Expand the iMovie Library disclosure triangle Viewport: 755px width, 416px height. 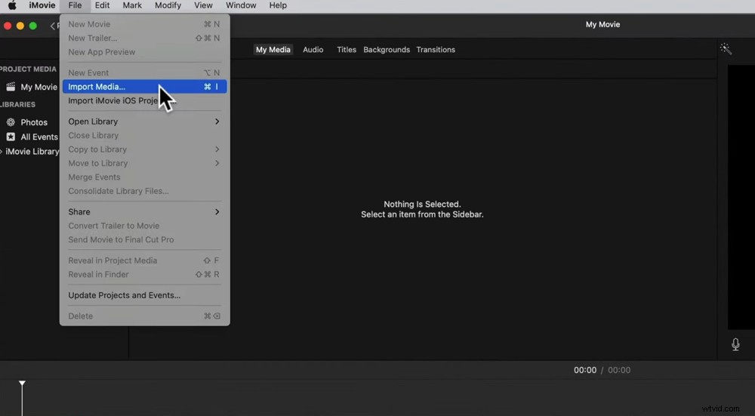[x=2, y=151]
